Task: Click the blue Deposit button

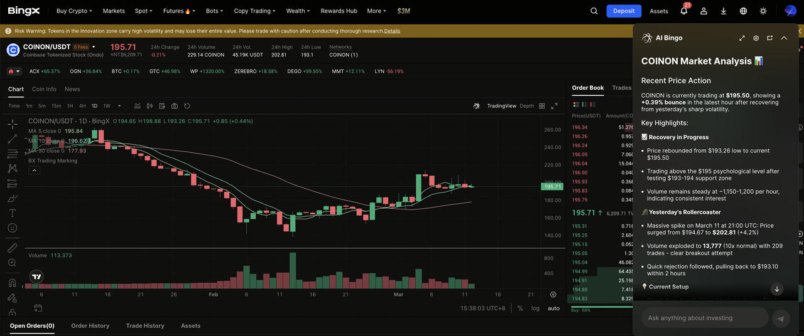Action: pyautogui.click(x=623, y=11)
